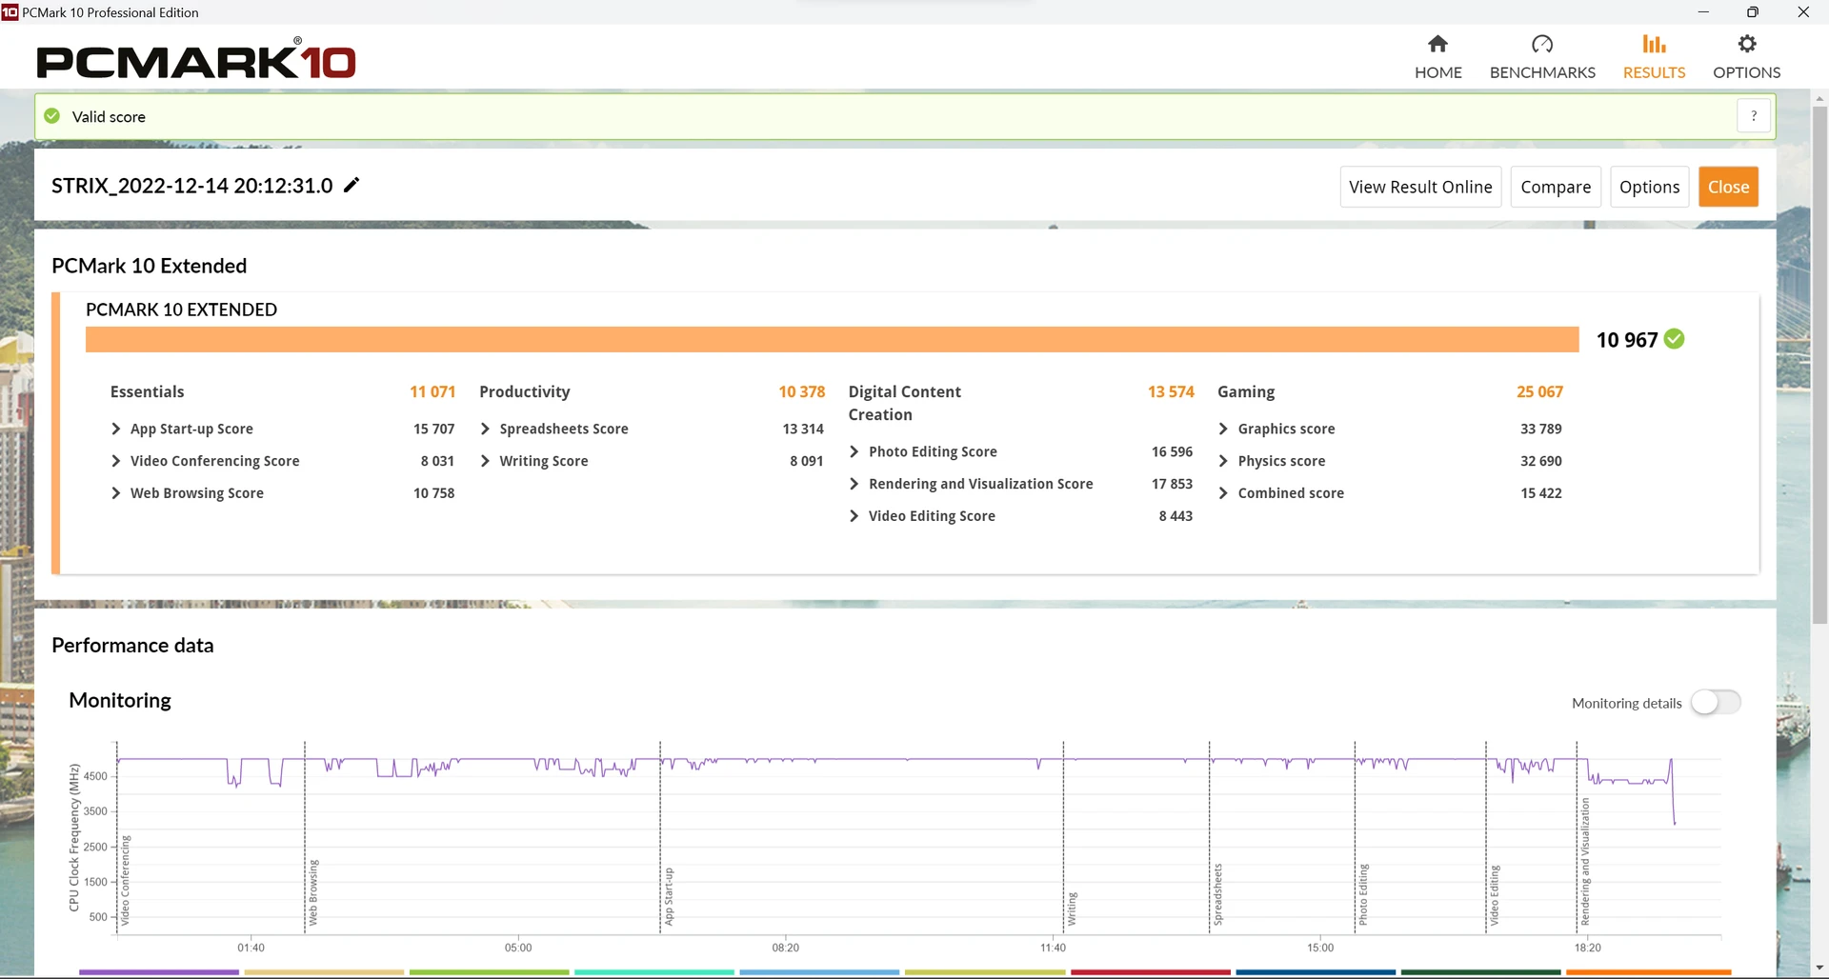The width and height of the screenshot is (1829, 979).
Task: Expand Rendering and Visualization Score
Action: (x=854, y=484)
